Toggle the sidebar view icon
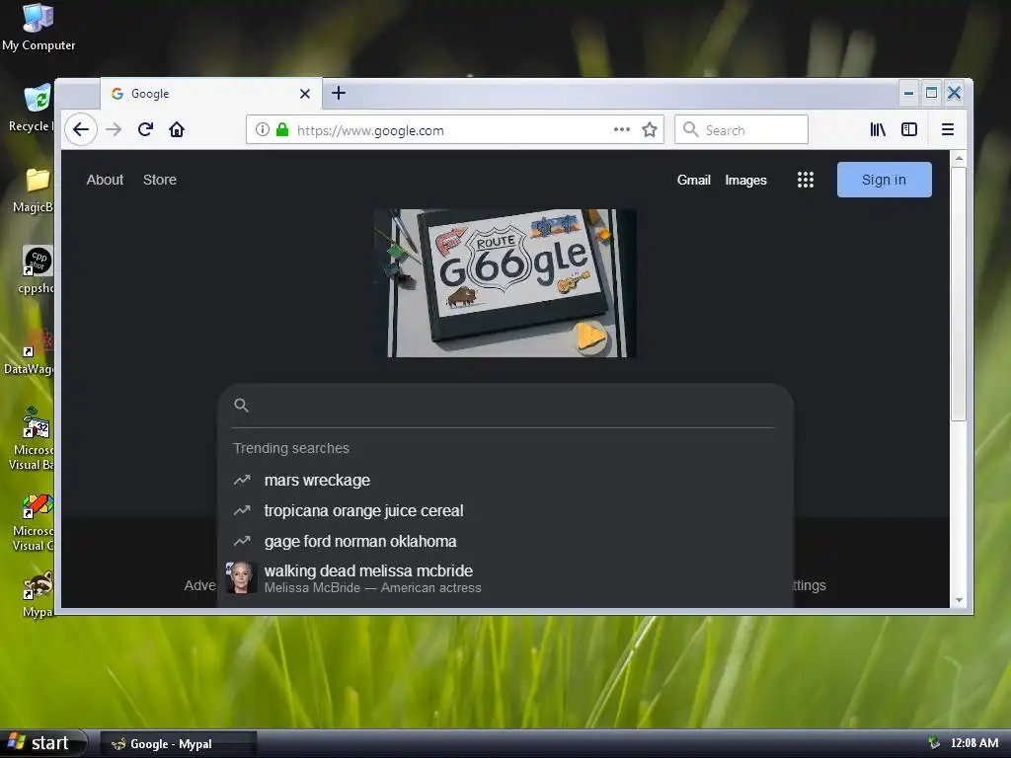Screen dimensions: 1011x758 click(909, 129)
